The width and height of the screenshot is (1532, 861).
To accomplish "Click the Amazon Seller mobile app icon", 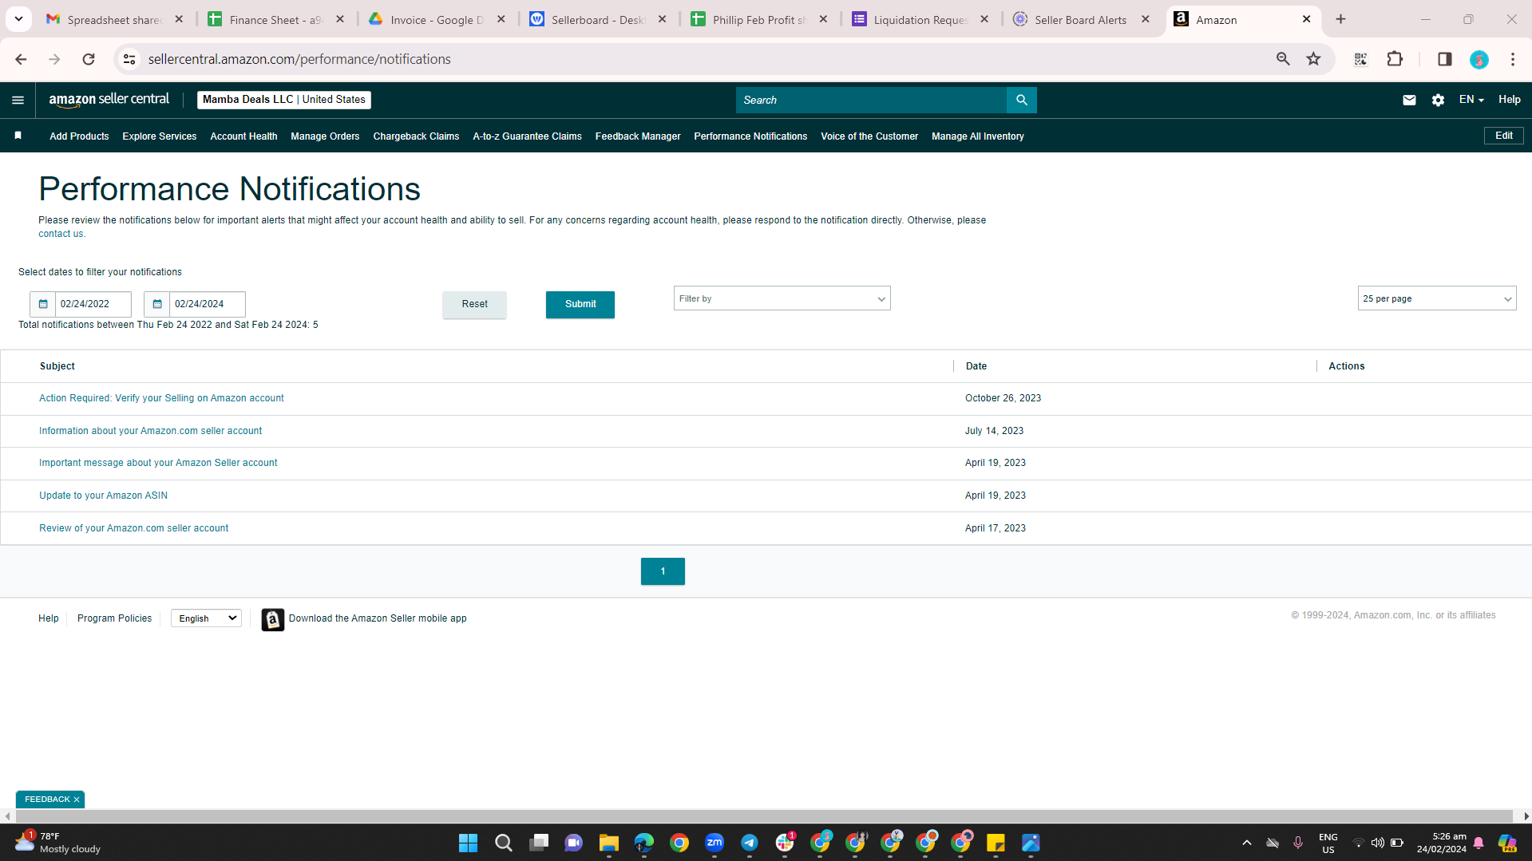I will pos(272,619).
